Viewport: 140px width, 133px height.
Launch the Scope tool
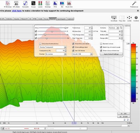pyautogui.click(x=33, y=4)
